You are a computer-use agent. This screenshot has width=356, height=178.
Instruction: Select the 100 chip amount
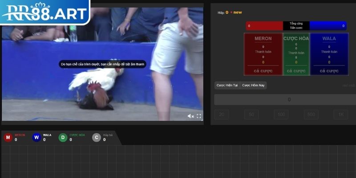coord(281,115)
